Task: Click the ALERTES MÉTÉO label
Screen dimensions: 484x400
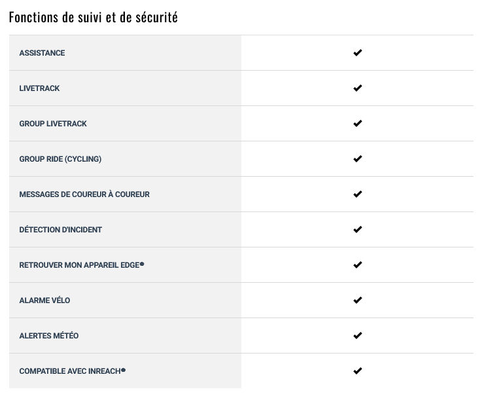Action: [49, 335]
